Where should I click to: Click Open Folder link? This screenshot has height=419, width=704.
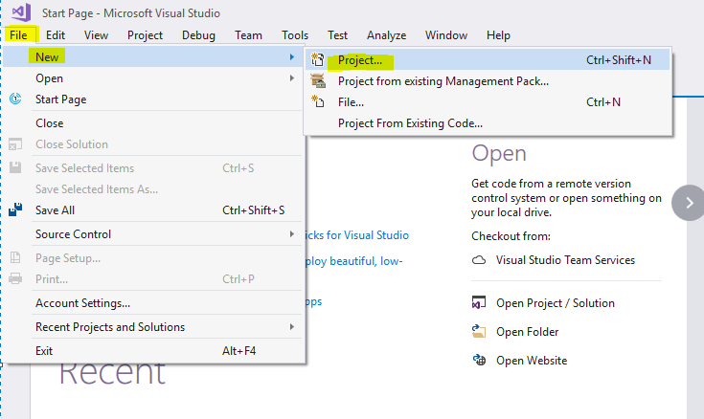(527, 332)
